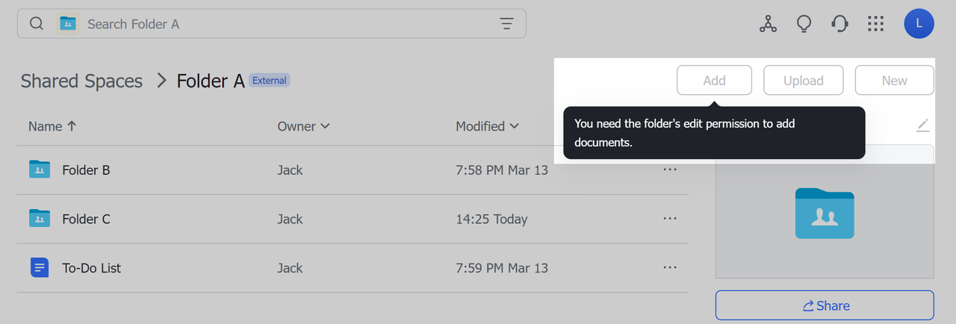Click the search magnifier icon
Image resolution: width=956 pixels, height=324 pixels.
[36, 24]
